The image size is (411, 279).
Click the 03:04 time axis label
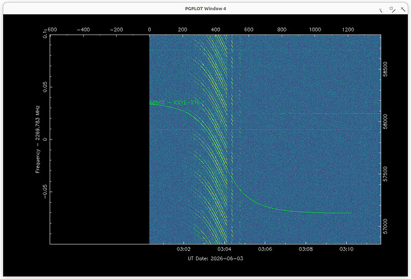(224, 249)
